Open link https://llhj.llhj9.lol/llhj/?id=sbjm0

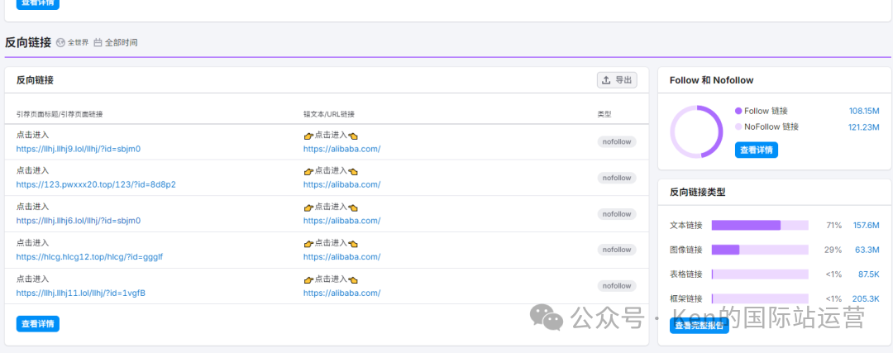79,149
